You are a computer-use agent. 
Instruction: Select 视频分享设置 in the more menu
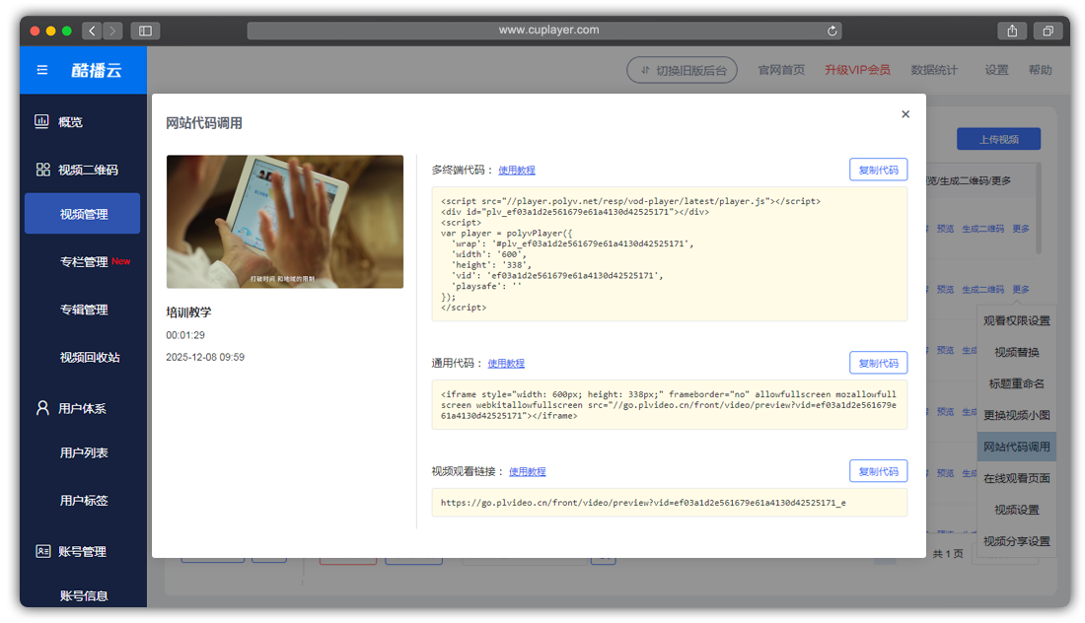[x=1017, y=541]
